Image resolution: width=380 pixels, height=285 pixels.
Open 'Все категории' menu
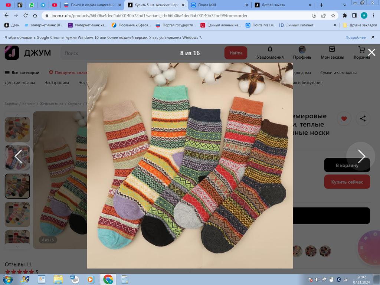point(22,73)
